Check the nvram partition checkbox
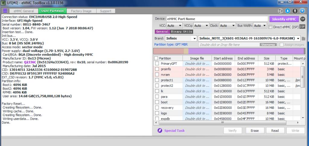 157,75
